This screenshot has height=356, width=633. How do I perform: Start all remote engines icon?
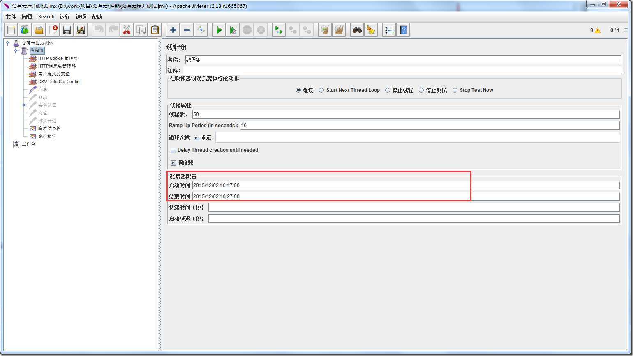coord(279,30)
